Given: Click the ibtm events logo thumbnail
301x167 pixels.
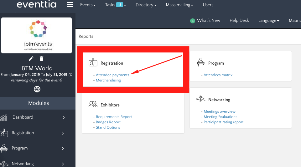Looking at the screenshot, I should coord(37,35).
